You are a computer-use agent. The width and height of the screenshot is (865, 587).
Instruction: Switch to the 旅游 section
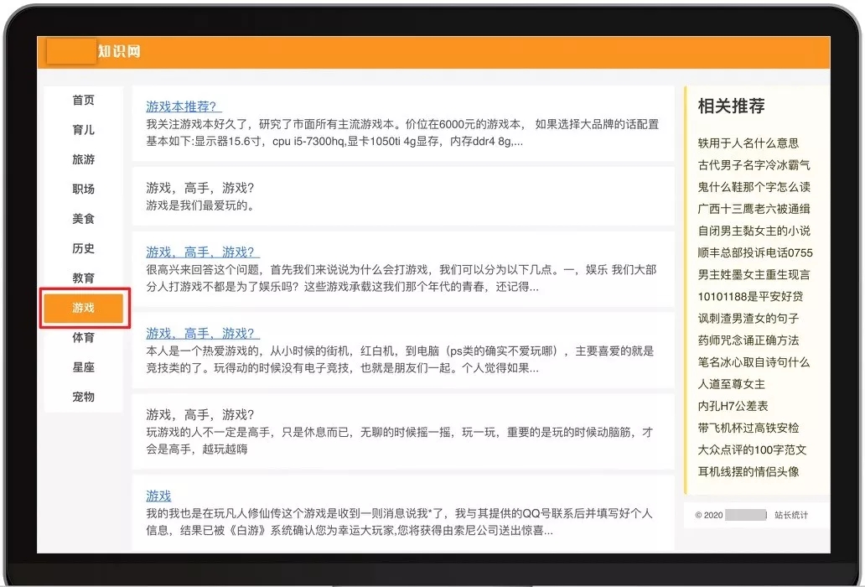pos(83,159)
